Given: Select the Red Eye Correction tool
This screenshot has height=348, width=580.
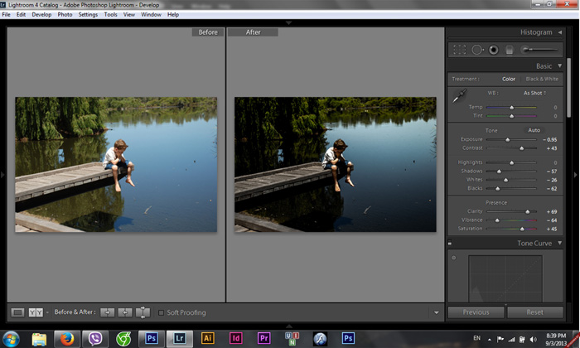Looking at the screenshot, I should [x=494, y=50].
